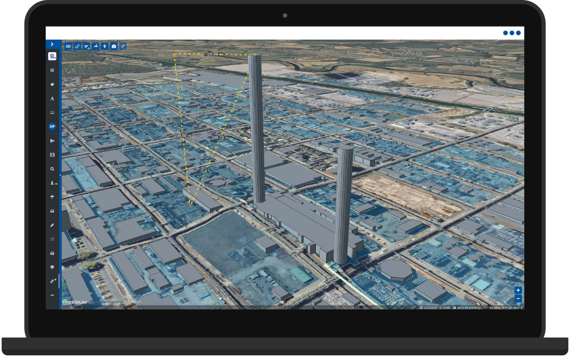Image resolution: width=570 pixels, height=357 pixels.
Task: Open the split screen view tool
Action: coord(77,46)
